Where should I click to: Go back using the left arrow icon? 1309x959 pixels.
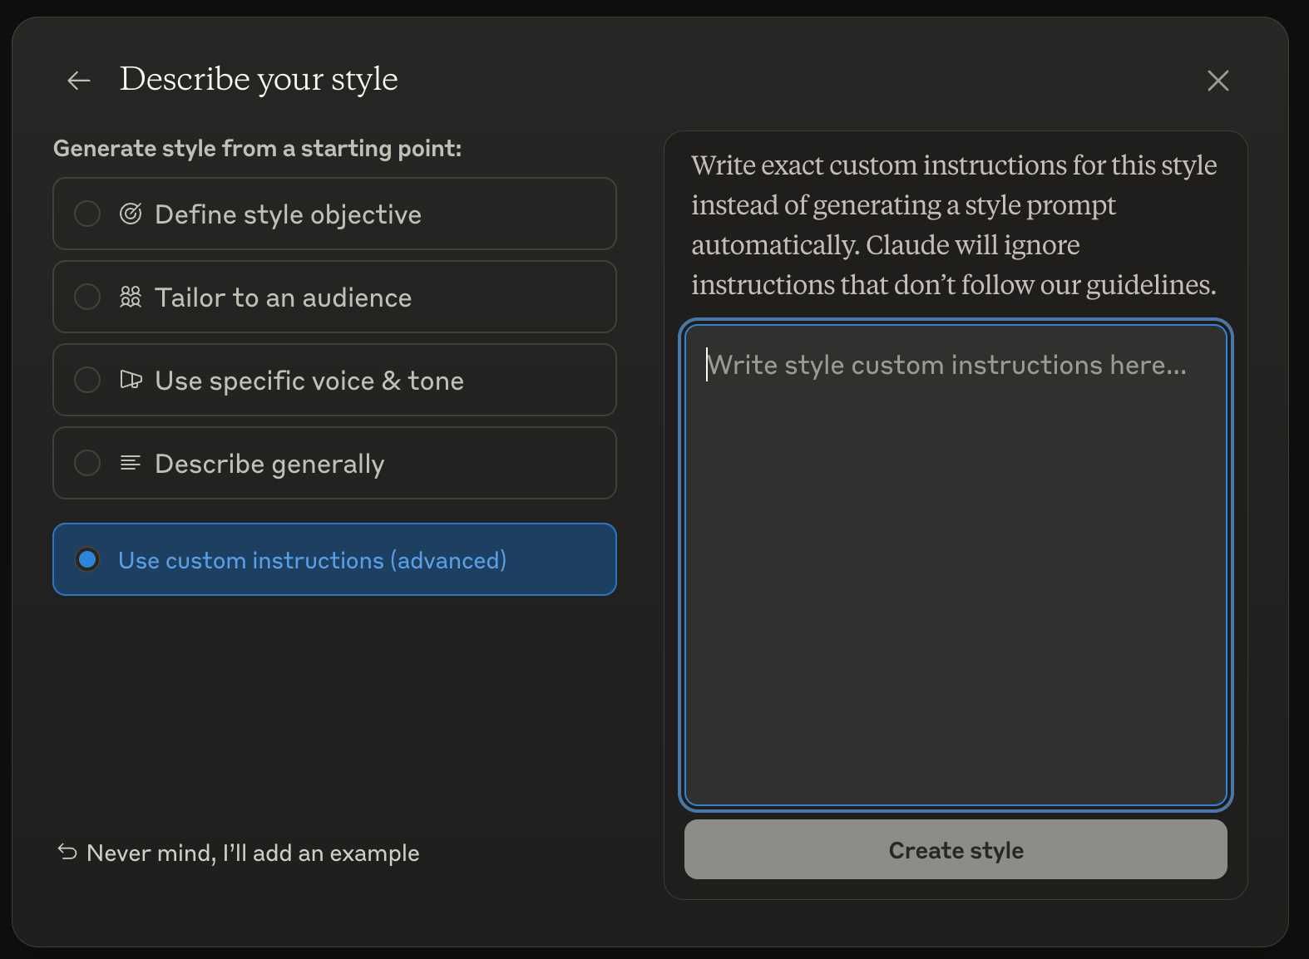click(x=79, y=81)
